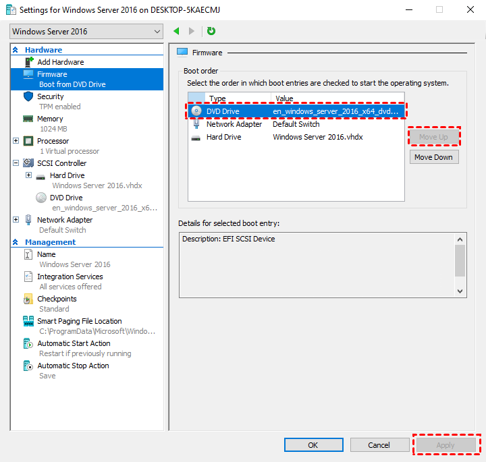Click the Security shield icon
486x462 pixels.
28,96
